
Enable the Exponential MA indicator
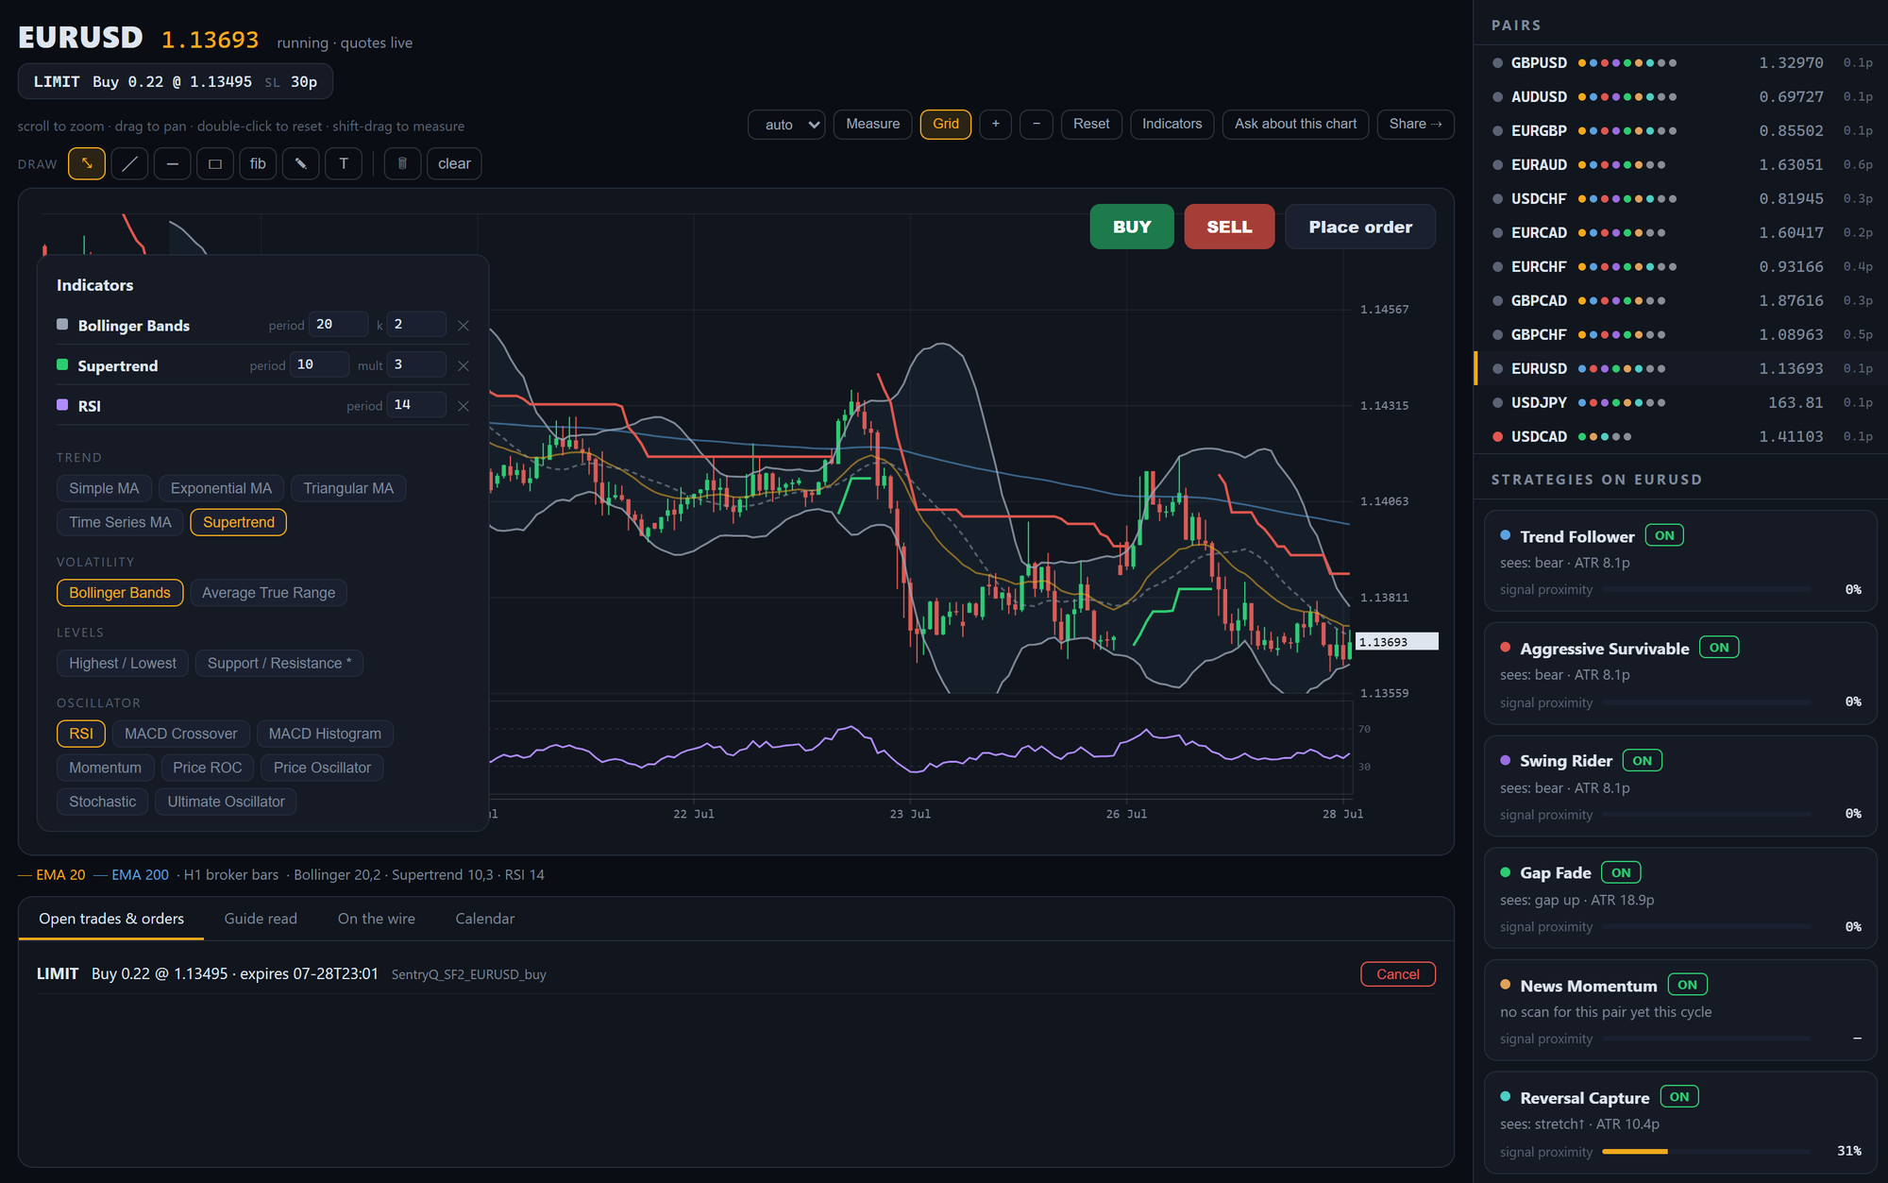coord(221,488)
